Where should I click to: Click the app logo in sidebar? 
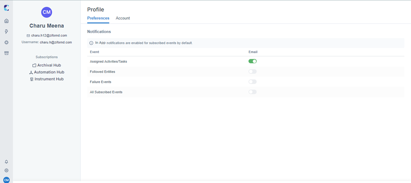[7, 8]
